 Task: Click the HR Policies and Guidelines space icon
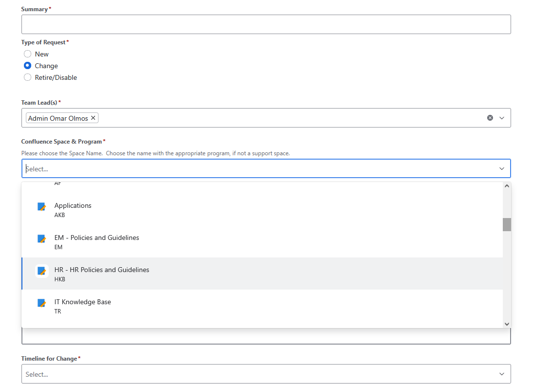[41, 271]
